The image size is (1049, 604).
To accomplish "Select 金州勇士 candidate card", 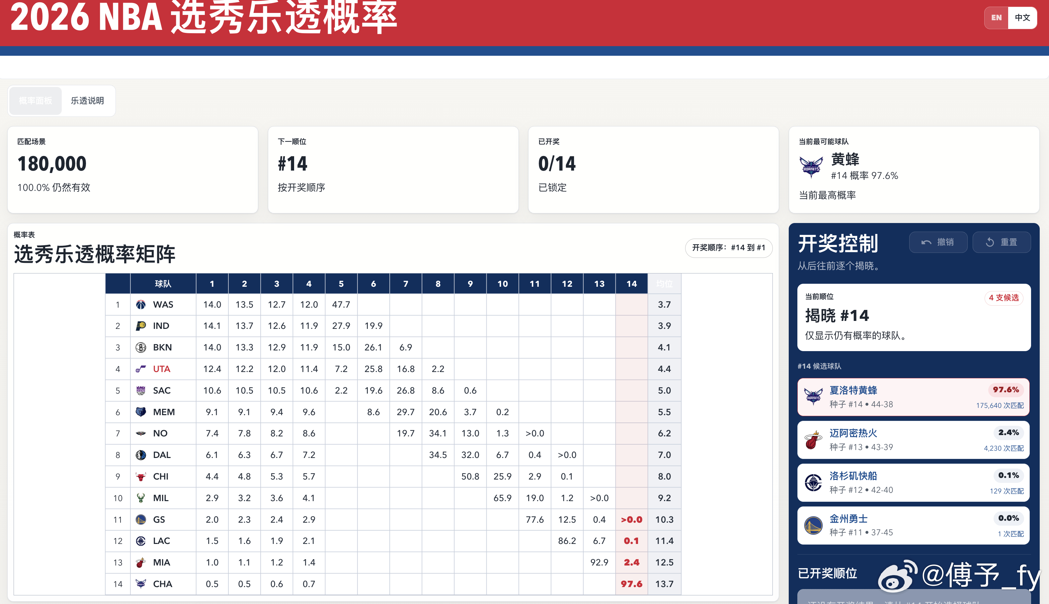I will (x=913, y=525).
